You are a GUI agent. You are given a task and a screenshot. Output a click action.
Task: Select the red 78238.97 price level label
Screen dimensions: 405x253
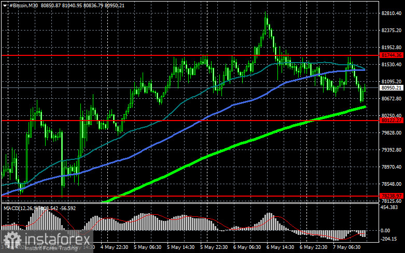(x=392, y=196)
